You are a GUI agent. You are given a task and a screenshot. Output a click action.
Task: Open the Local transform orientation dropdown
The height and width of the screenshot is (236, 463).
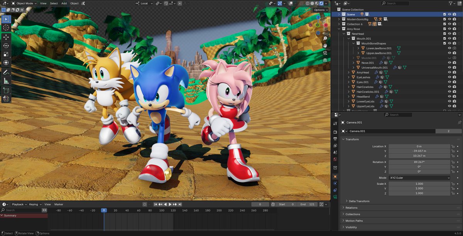144,3
